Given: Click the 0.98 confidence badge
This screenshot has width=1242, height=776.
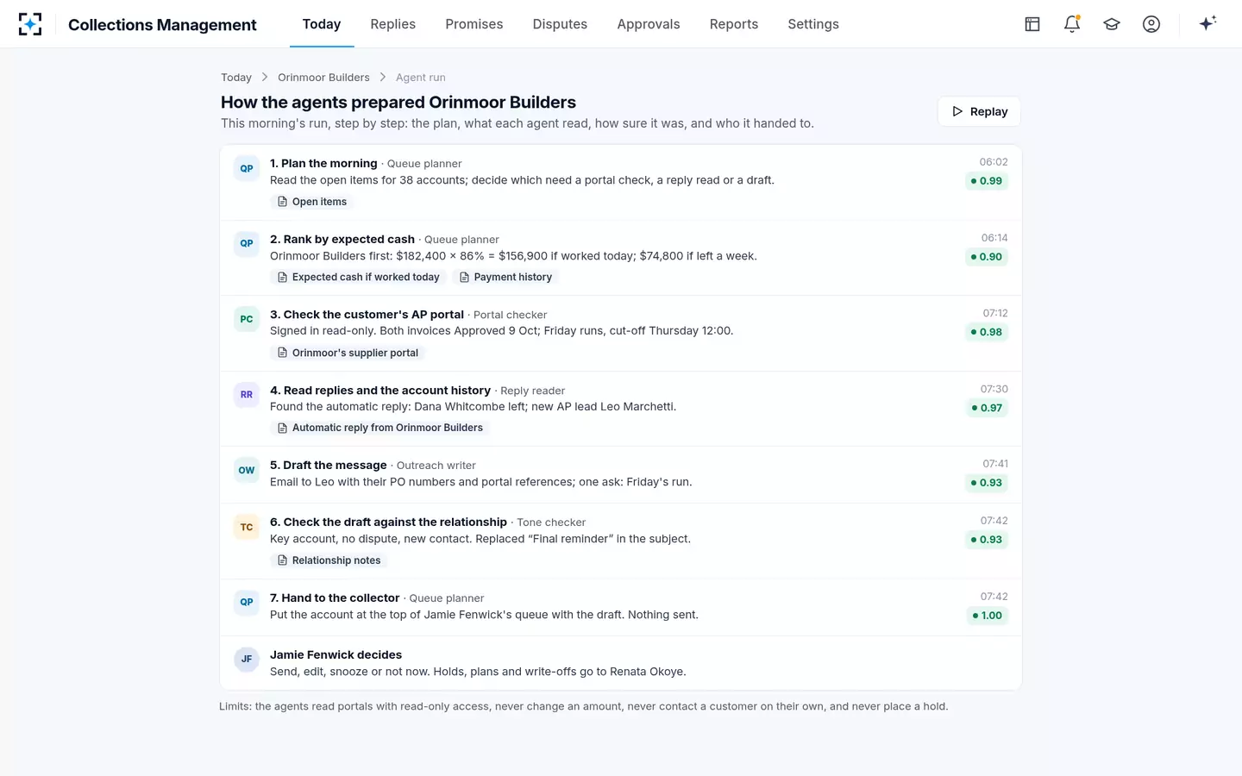Looking at the screenshot, I should pos(986,332).
